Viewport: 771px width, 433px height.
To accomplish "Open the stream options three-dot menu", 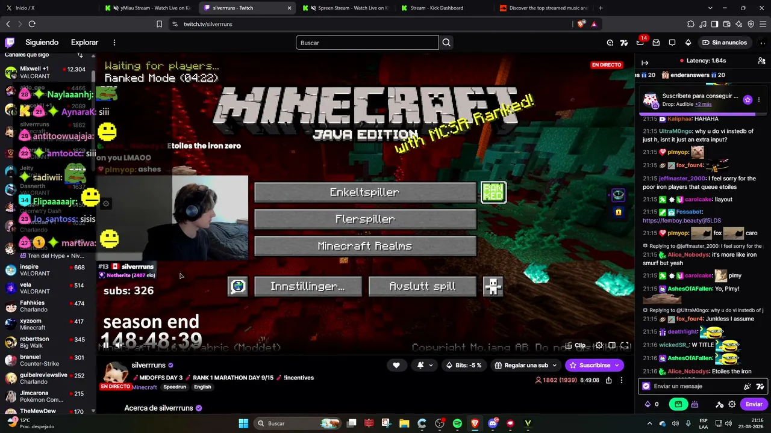I will 622,380.
